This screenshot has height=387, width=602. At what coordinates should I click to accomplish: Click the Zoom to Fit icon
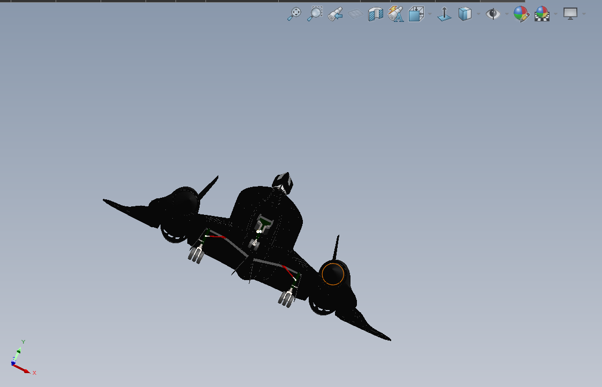pos(294,14)
